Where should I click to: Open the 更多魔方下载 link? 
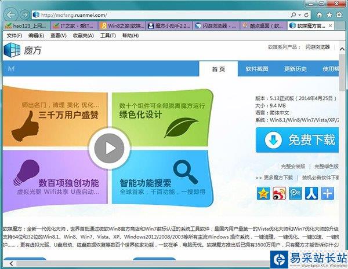point(278,178)
